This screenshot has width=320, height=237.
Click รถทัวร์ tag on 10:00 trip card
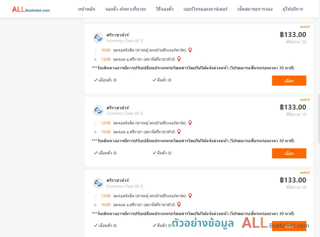305,27
